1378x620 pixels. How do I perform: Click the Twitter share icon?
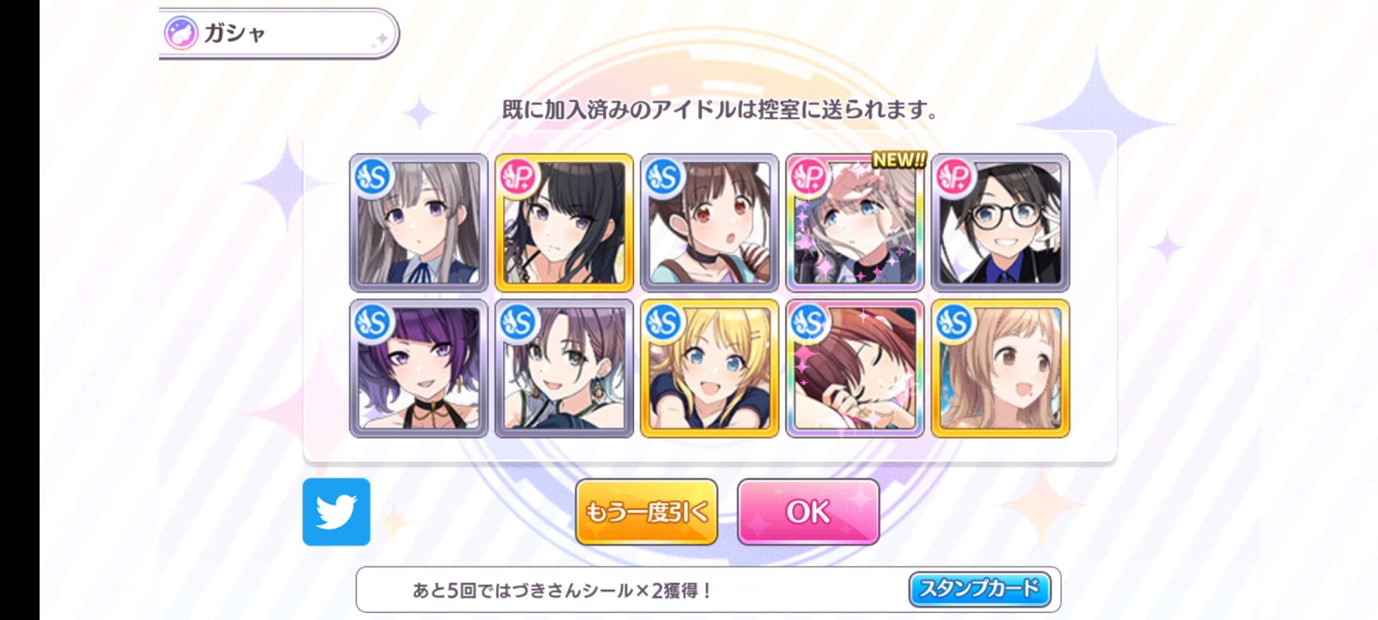click(x=336, y=512)
